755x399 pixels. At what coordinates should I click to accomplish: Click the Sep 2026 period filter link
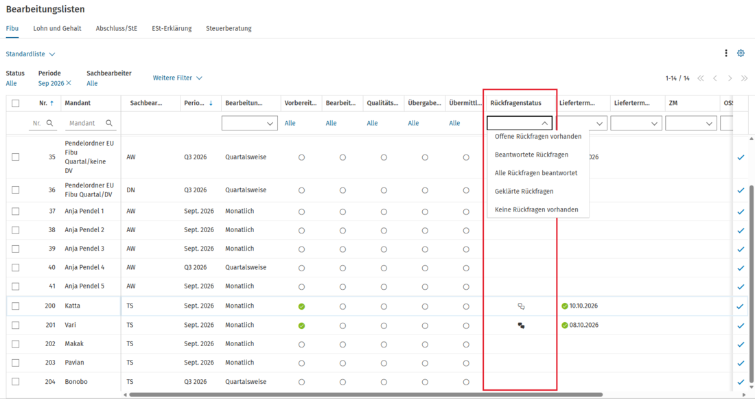click(x=51, y=83)
